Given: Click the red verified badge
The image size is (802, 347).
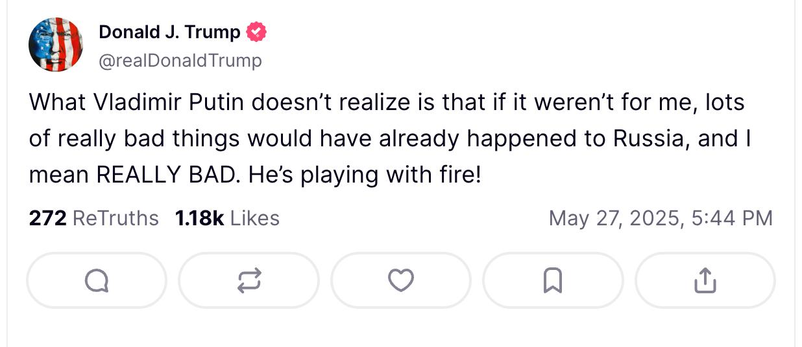Looking at the screenshot, I should [x=257, y=32].
